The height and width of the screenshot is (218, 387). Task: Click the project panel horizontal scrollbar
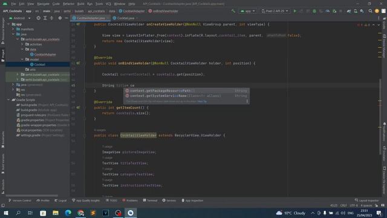coord(32,196)
